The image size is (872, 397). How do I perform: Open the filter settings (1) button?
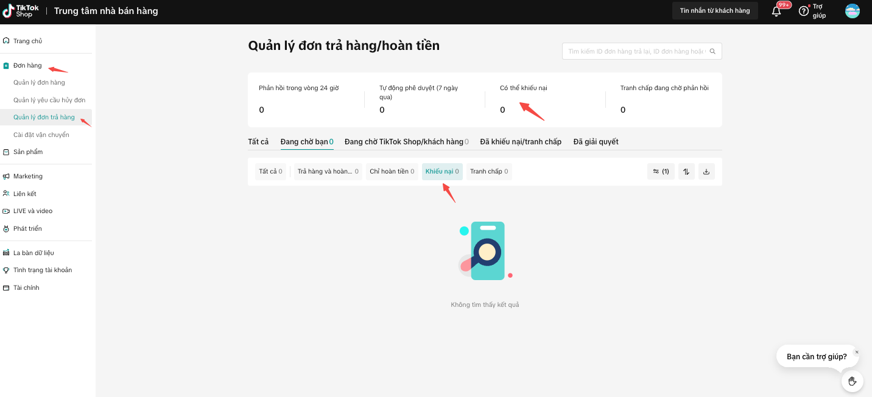click(x=661, y=172)
